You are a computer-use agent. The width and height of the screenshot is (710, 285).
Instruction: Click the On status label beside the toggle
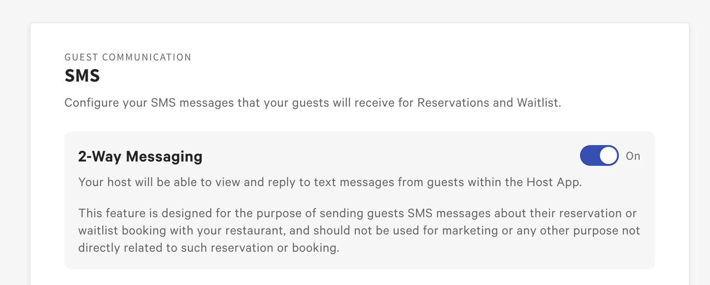tap(634, 156)
